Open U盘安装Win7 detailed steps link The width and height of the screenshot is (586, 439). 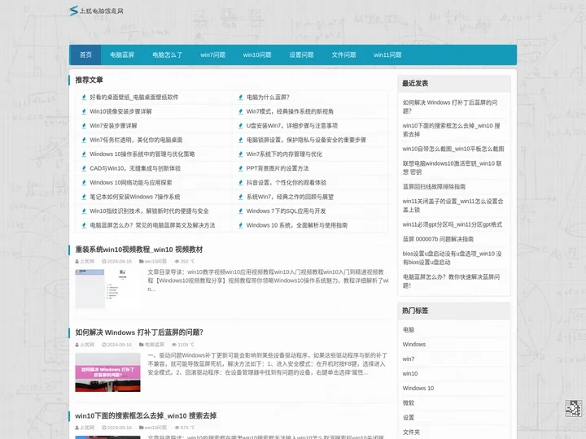(292, 125)
